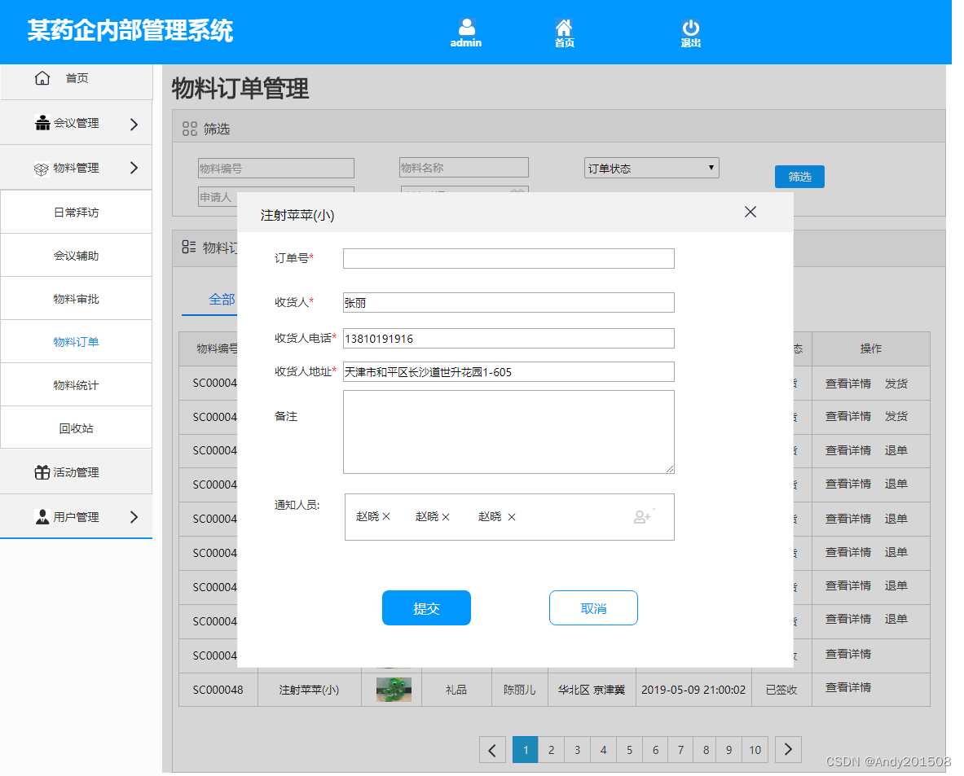Image resolution: width=964 pixels, height=776 pixels.
Task: Click inside the 订单号 input field
Action: click(x=508, y=258)
